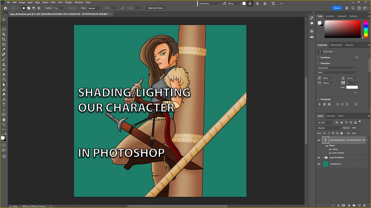Viewport: 371px width, 208px height.
Task: Click the Patterns tab
Action: click(x=353, y=16)
